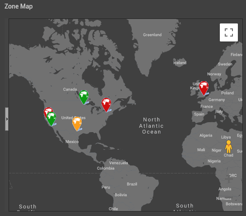Click the North Atlantic Ocean label
The image size is (246, 216).
coord(151,126)
